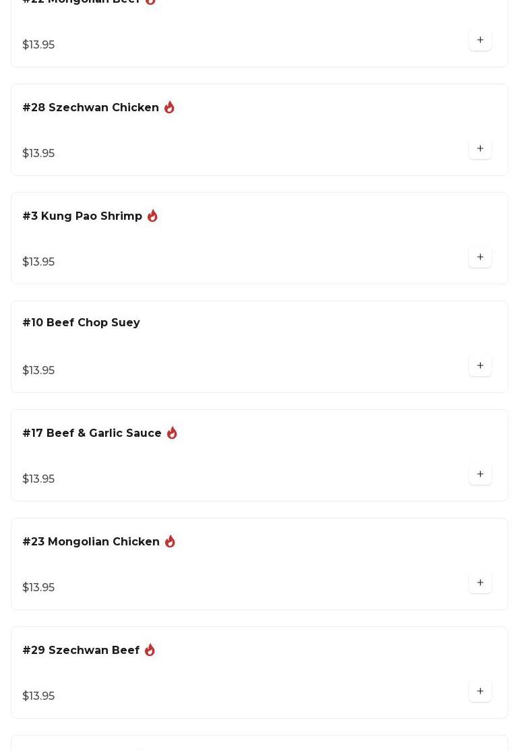519x751 pixels.
Task: Click flame icon by Beef & Garlic Sauce
Action: click(x=172, y=433)
